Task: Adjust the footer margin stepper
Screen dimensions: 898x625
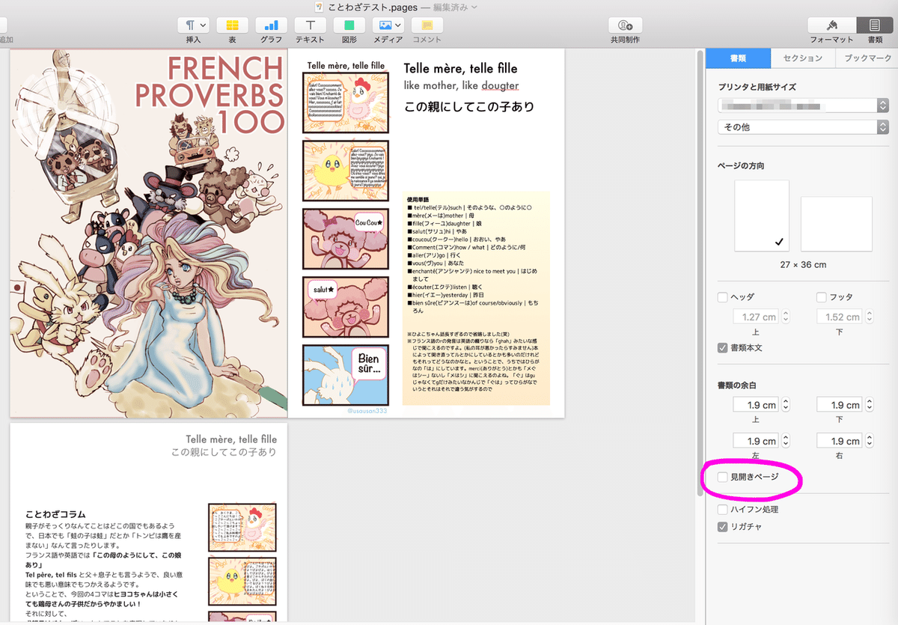Action: pos(870,317)
